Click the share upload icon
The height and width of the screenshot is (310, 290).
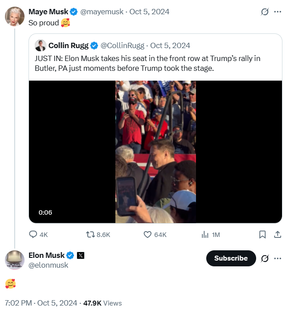277,234
